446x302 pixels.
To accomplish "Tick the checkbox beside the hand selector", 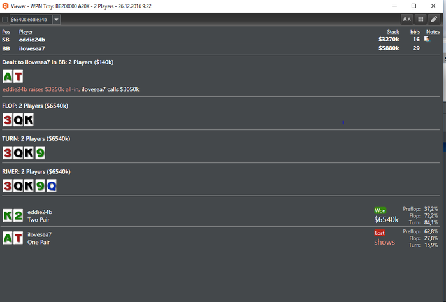I will pos(5,20).
